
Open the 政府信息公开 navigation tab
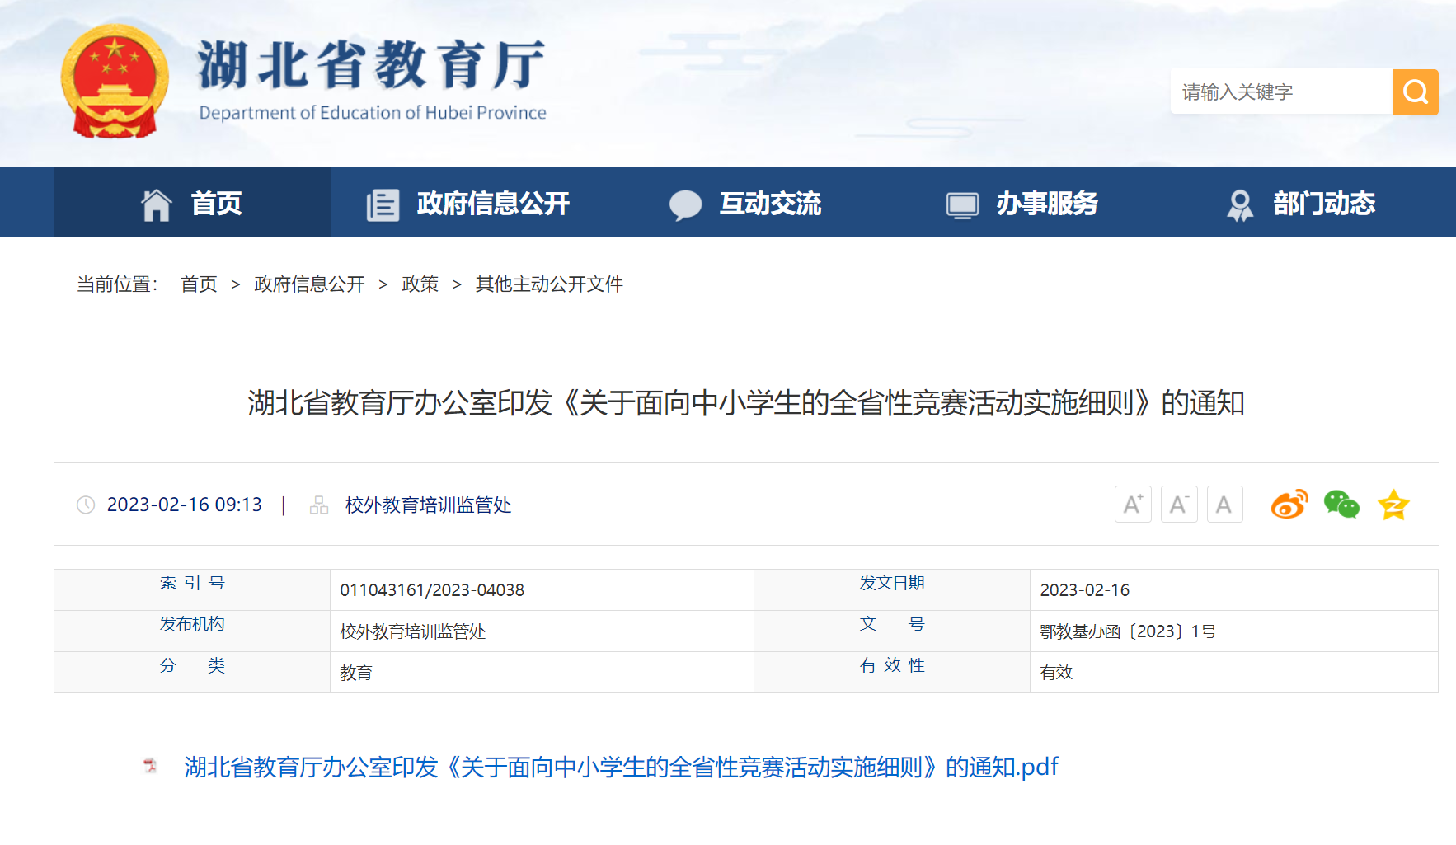coord(468,202)
